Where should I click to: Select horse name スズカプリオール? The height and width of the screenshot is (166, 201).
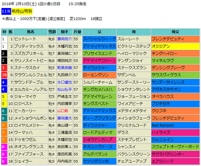29,53
